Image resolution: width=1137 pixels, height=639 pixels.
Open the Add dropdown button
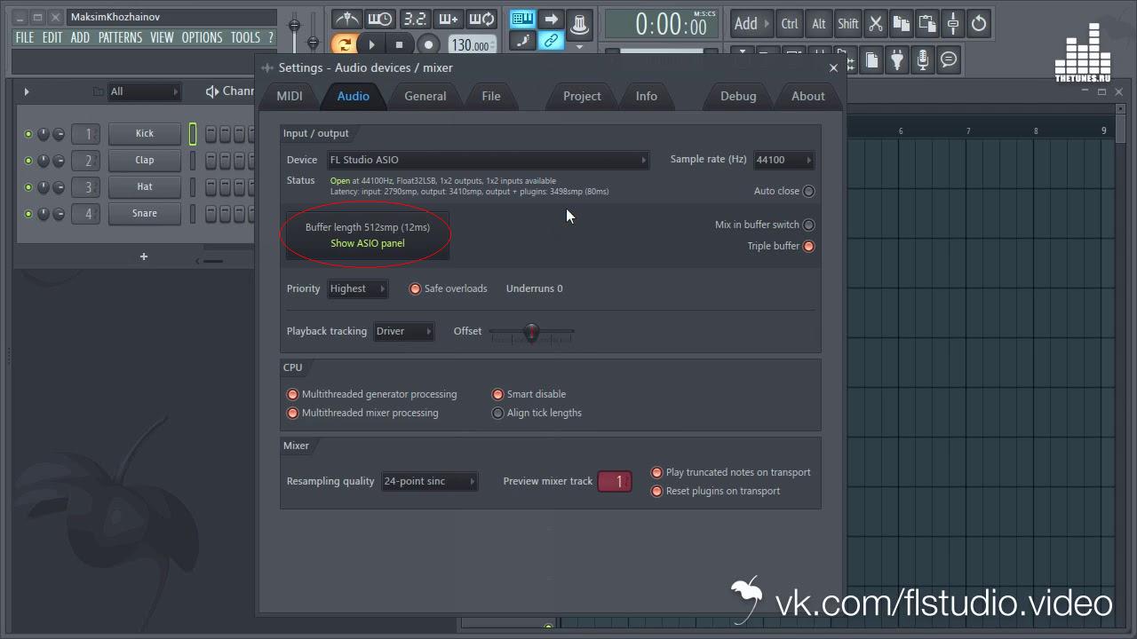[751, 24]
